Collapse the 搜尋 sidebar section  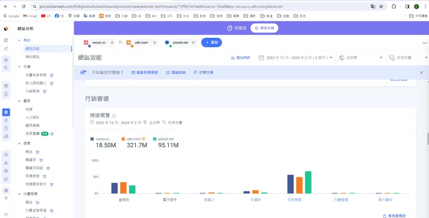click(x=20, y=143)
